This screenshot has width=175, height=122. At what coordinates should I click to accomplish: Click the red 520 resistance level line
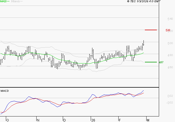pyautogui.click(x=151, y=30)
